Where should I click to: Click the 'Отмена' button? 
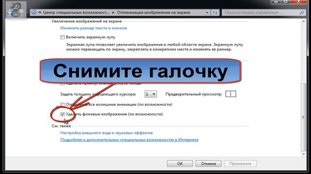coord(208,163)
